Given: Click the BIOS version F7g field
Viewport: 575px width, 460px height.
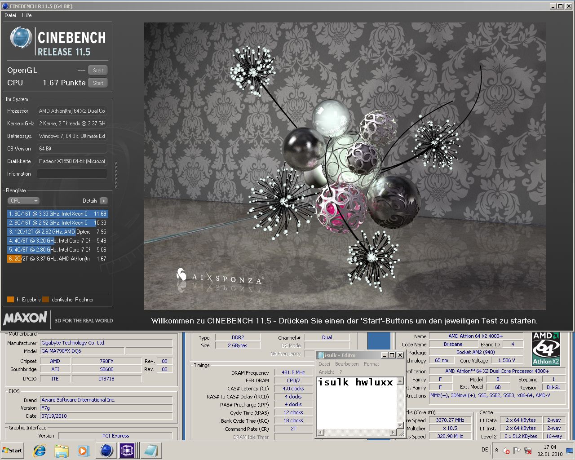Looking at the screenshot, I should pos(106,408).
